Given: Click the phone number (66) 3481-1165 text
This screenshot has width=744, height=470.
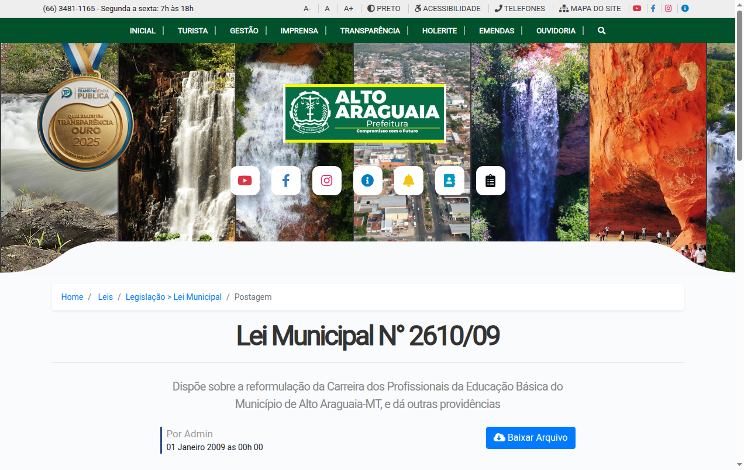Looking at the screenshot, I should 69,9.
